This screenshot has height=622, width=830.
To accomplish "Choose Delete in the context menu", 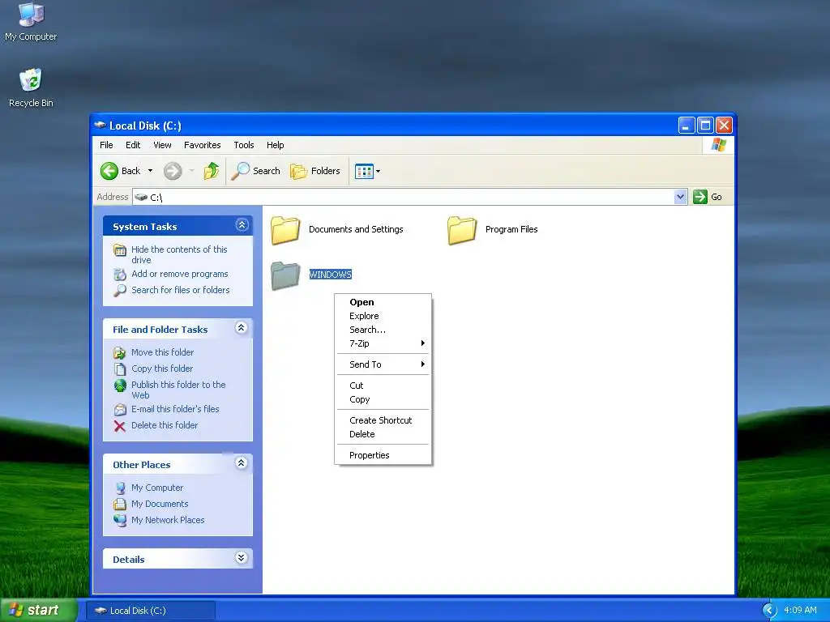I will 383,434.
